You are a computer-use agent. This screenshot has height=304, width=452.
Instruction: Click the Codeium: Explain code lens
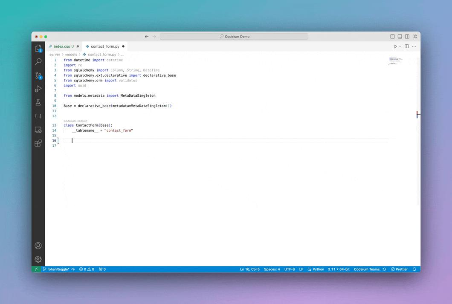point(75,121)
